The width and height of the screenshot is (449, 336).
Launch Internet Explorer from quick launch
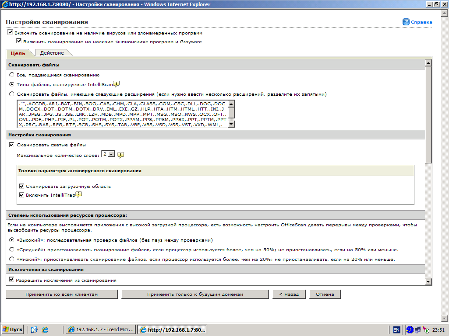(45, 330)
